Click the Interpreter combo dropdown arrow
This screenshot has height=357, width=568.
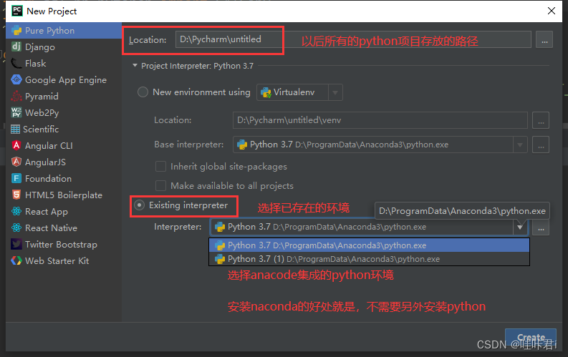[x=520, y=227]
